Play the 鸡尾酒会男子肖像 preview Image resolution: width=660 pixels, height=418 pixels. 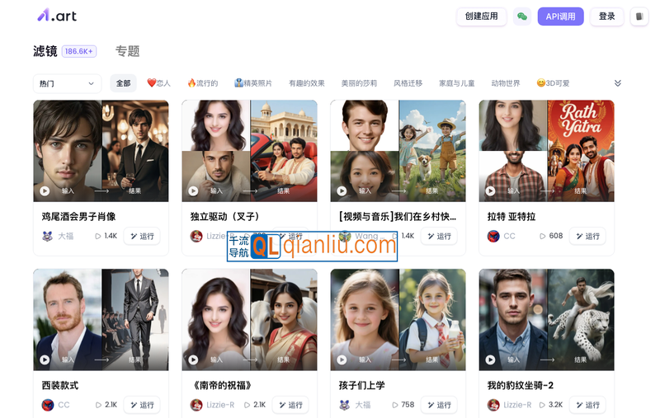(45, 191)
